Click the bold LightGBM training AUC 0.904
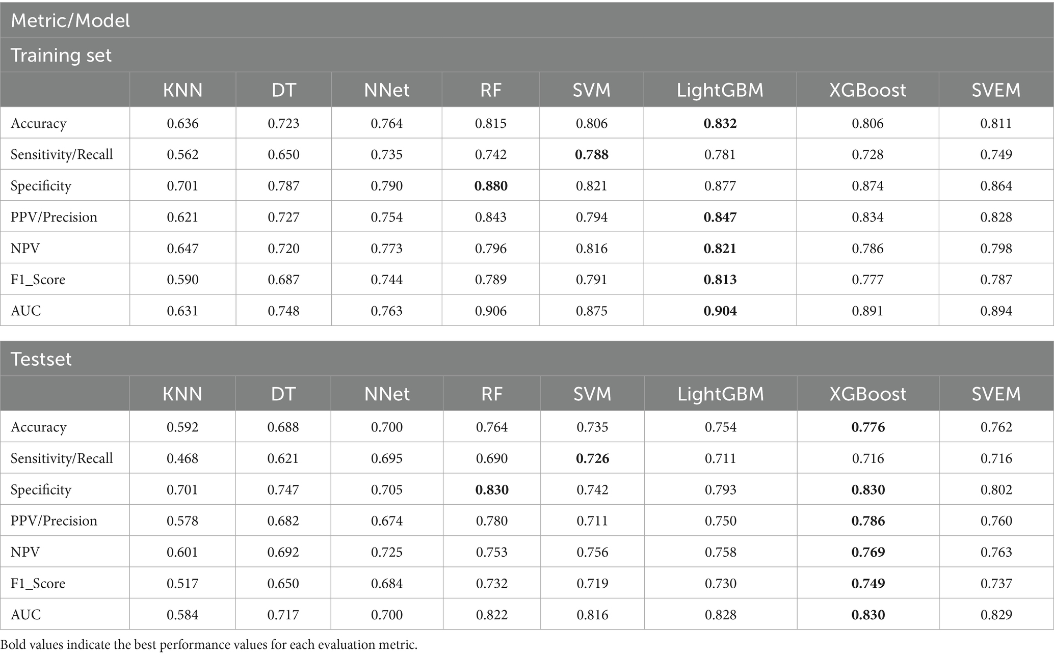Viewport: 1054px width, 656px height. tap(720, 311)
